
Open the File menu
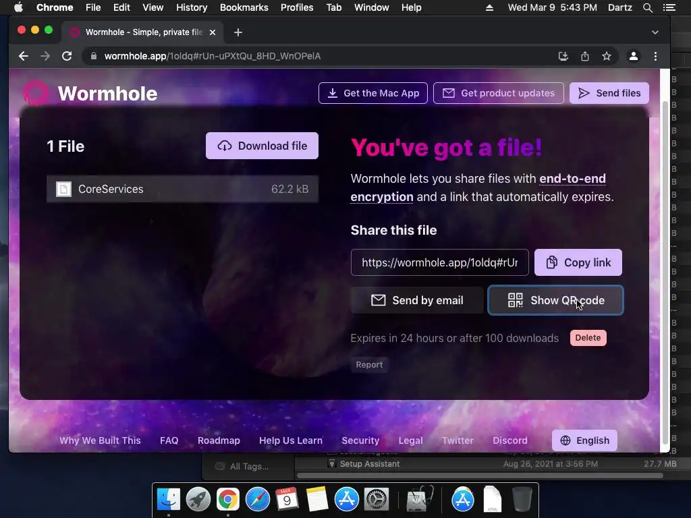(x=93, y=7)
